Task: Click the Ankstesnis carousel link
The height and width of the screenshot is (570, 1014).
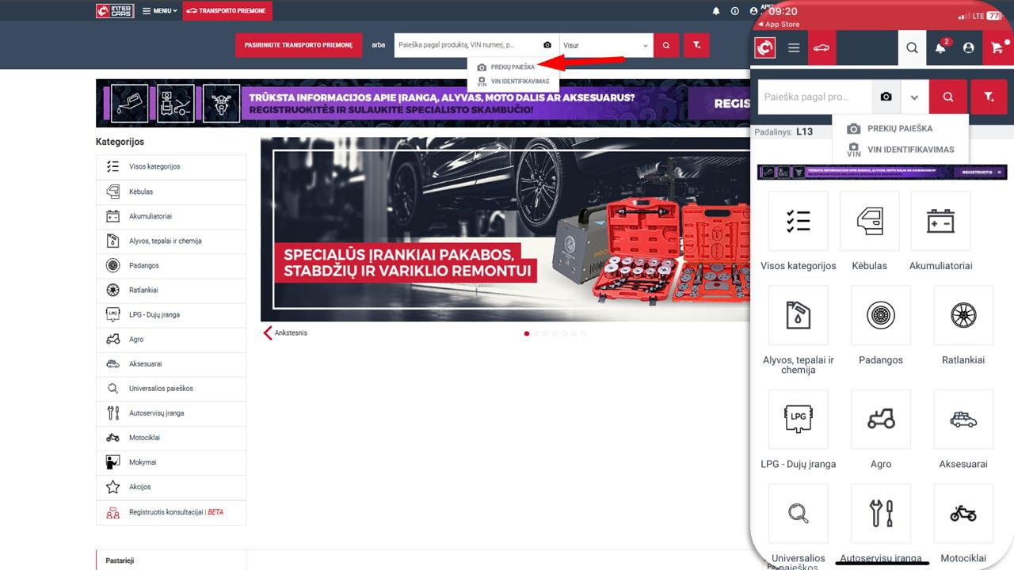Action: tap(286, 332)
